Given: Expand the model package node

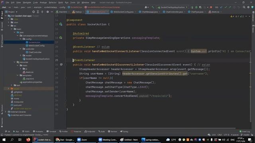Looking at the screenshot, I should pyautogui.click(x=20, y=56).
